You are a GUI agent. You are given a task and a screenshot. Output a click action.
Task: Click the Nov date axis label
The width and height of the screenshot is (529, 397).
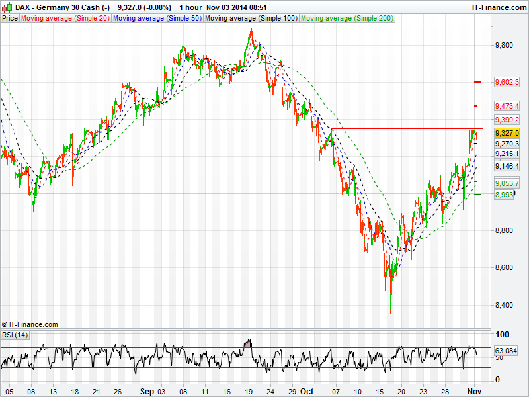coord(474,392)
